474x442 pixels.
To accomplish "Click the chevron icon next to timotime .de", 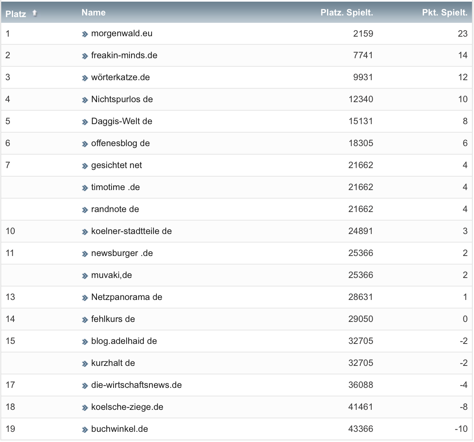I will pos(85,188).
